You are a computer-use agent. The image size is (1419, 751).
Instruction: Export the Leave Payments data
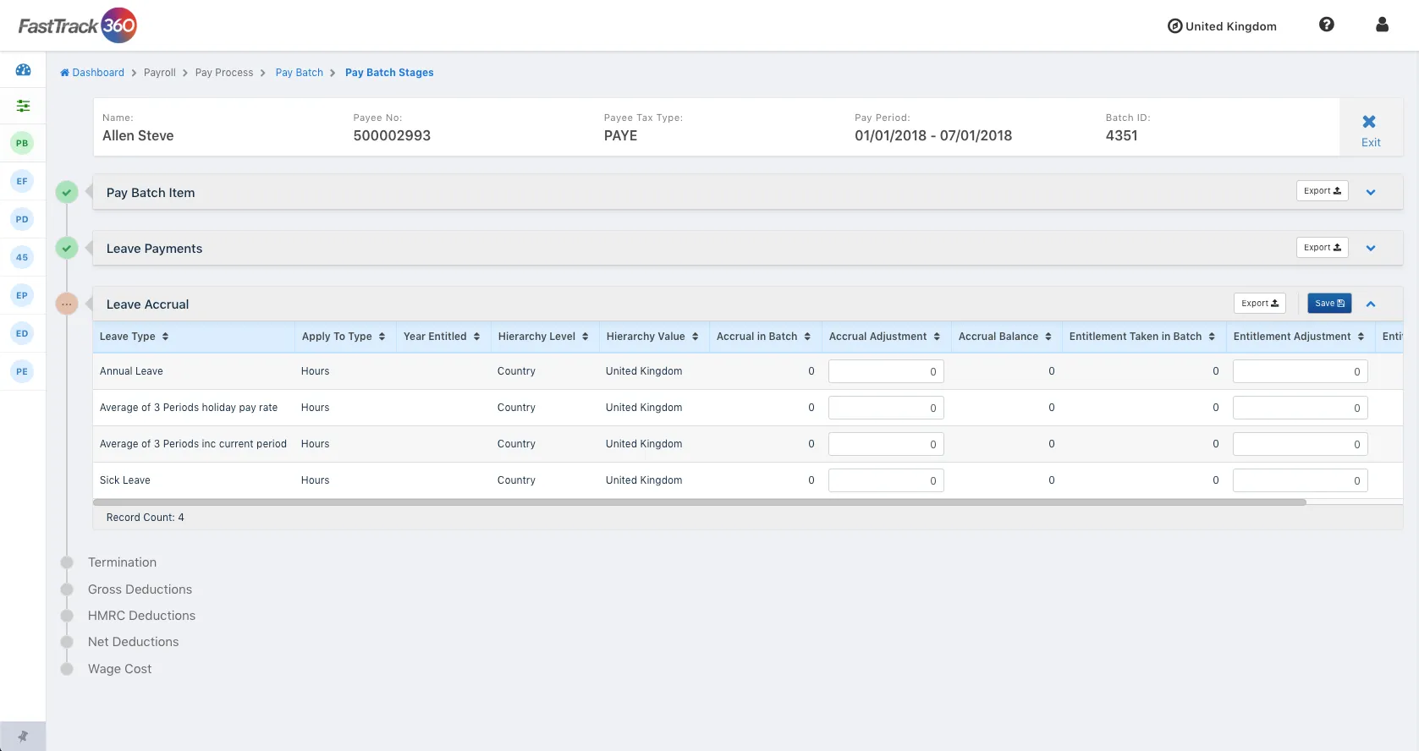click(1322, 248)
